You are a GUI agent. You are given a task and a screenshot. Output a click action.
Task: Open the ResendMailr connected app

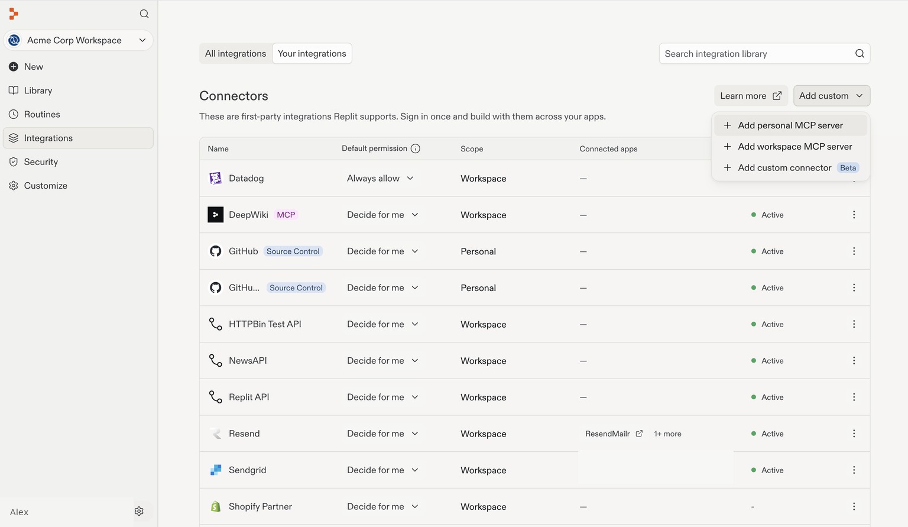[x=614, y=434]
